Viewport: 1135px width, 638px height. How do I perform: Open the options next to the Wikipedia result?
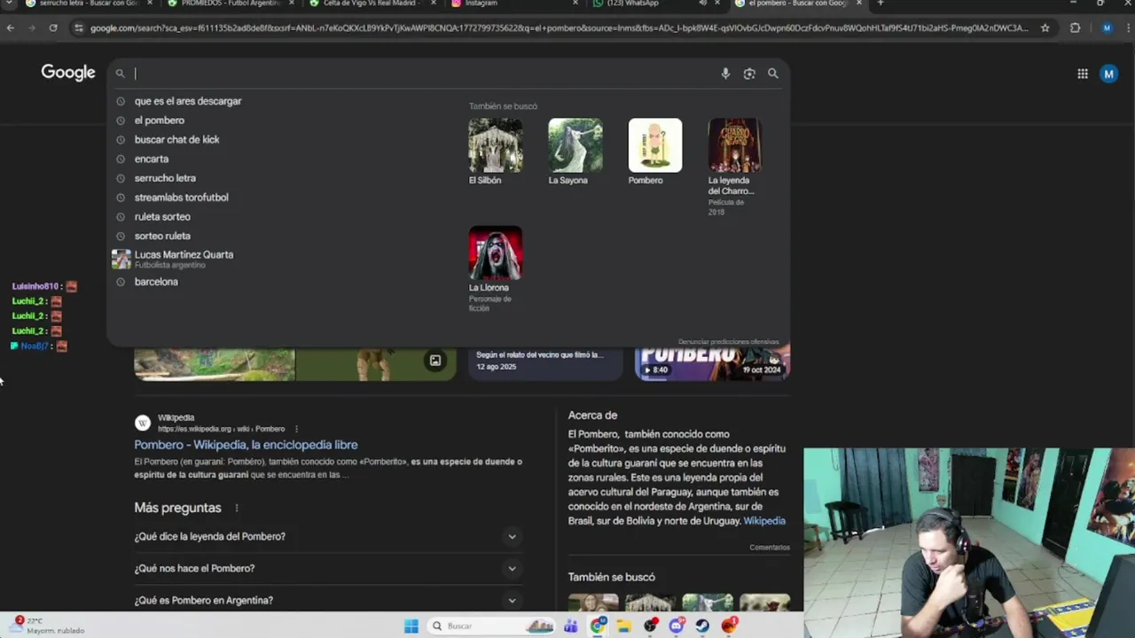pyautogui.click(x=296, y=429)
